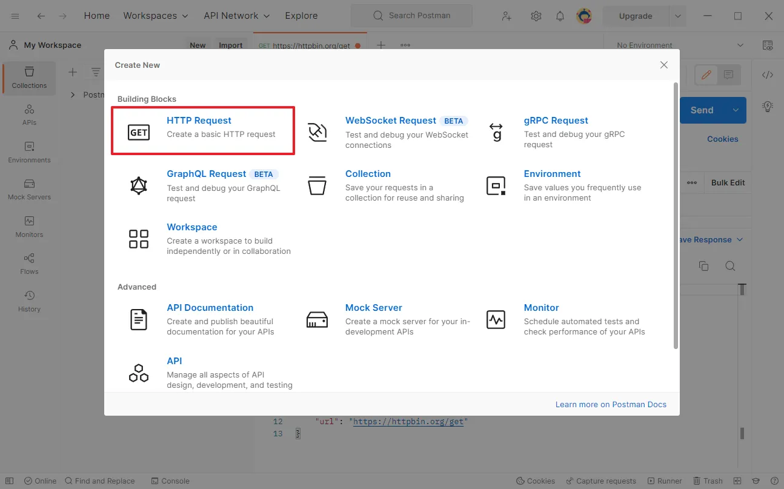Click the Environment building block icon
The height and width of the screenshot is (489, 784).
click(x=496, y=185)
